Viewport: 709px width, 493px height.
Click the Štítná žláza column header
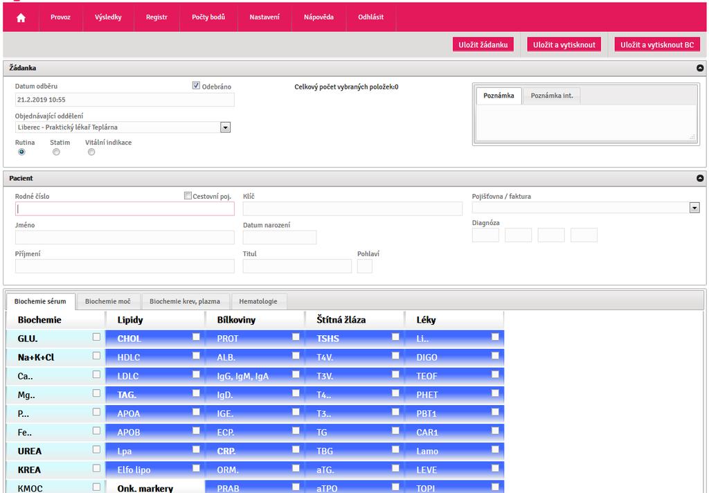coord(354,320)
